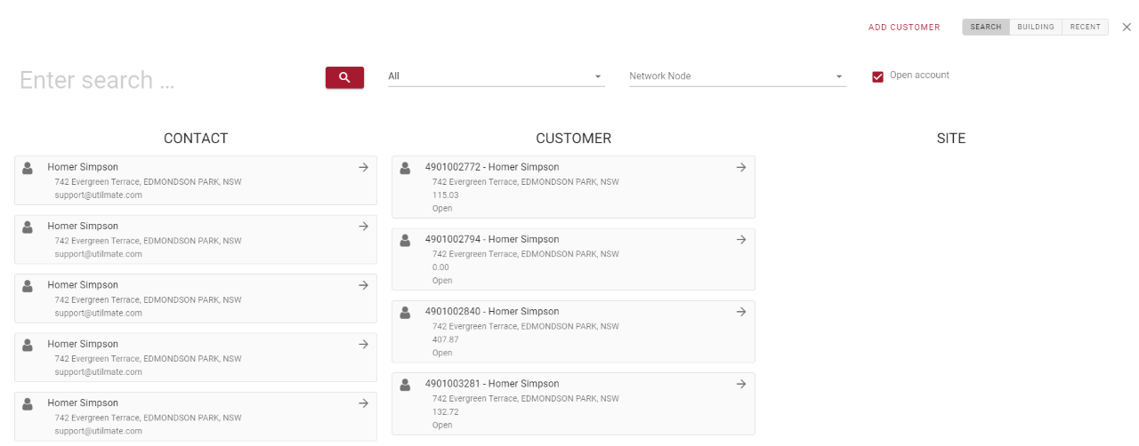This screenshot has height=446, width=1139.
Task: Open customer 4901003281 via its arrow
Action: pyautogui.click(x=741, y=384)
